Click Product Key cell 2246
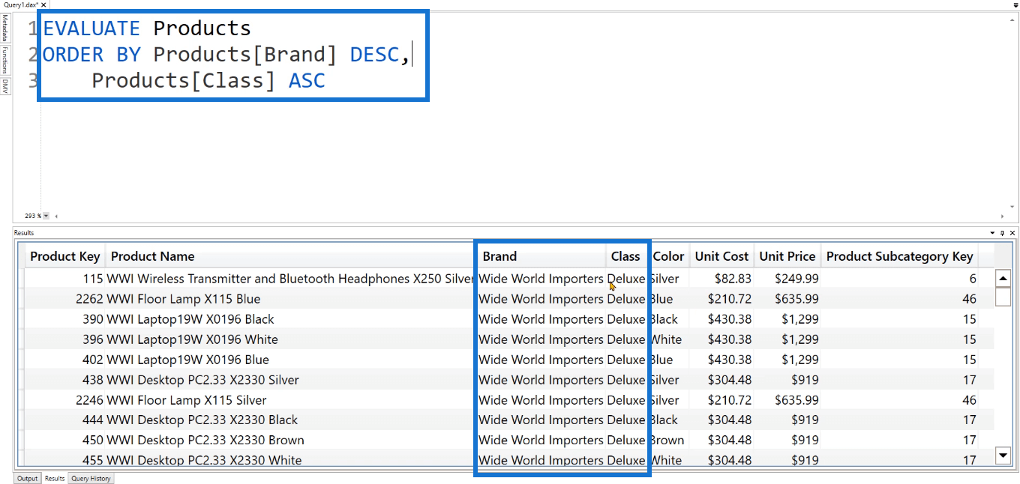Screen dimensions: 1020x484 (x=65, y=400)
